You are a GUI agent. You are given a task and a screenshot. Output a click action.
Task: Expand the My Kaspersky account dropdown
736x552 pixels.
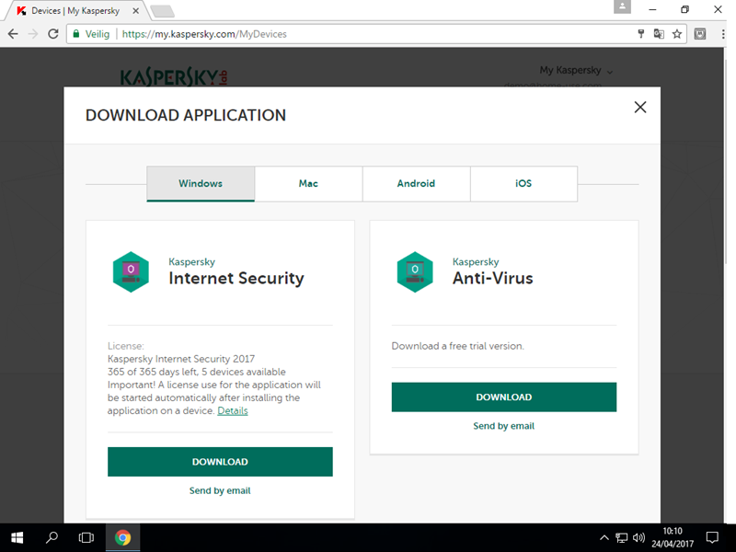[x=576, y=71]
